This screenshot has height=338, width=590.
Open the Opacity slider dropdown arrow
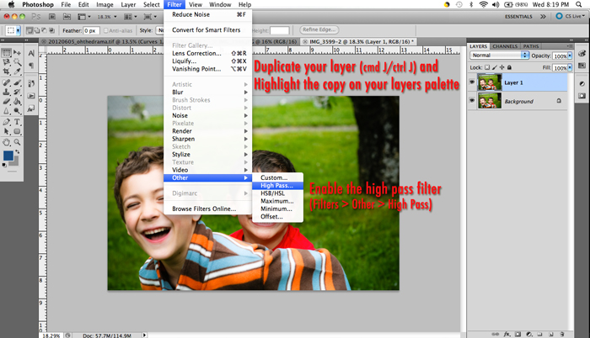pyautogui.click(x=570, y=55)
